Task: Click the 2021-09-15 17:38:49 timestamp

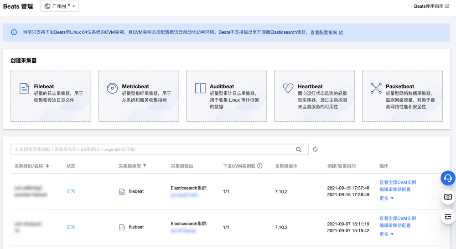Action: pyautogui.click(x=348, y=195)
